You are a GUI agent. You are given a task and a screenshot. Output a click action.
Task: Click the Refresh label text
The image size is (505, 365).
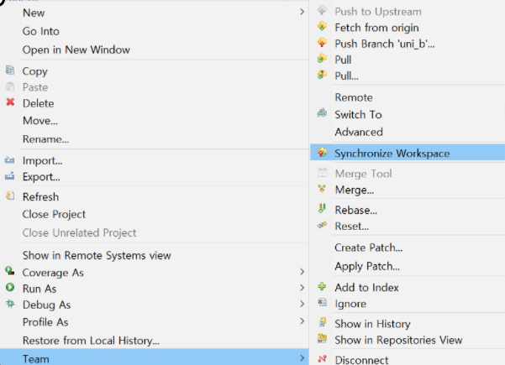pos(40,197)
